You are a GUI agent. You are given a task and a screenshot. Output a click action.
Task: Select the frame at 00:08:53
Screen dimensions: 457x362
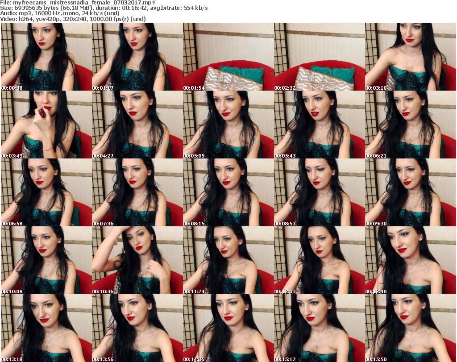click(320, 192)
